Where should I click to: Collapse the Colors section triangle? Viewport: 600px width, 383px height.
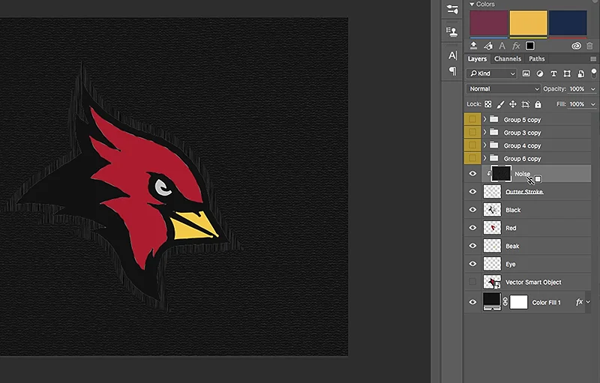click(472, 4)
